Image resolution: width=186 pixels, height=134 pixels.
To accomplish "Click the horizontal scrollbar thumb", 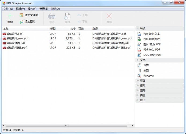I will tap(66, 125).
